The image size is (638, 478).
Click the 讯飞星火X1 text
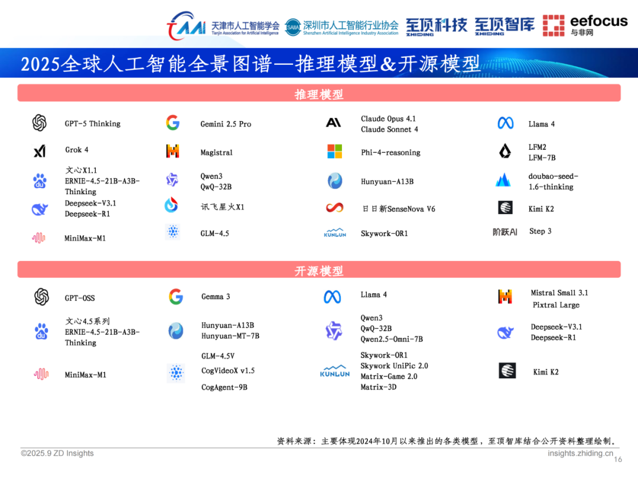(222, 207)
